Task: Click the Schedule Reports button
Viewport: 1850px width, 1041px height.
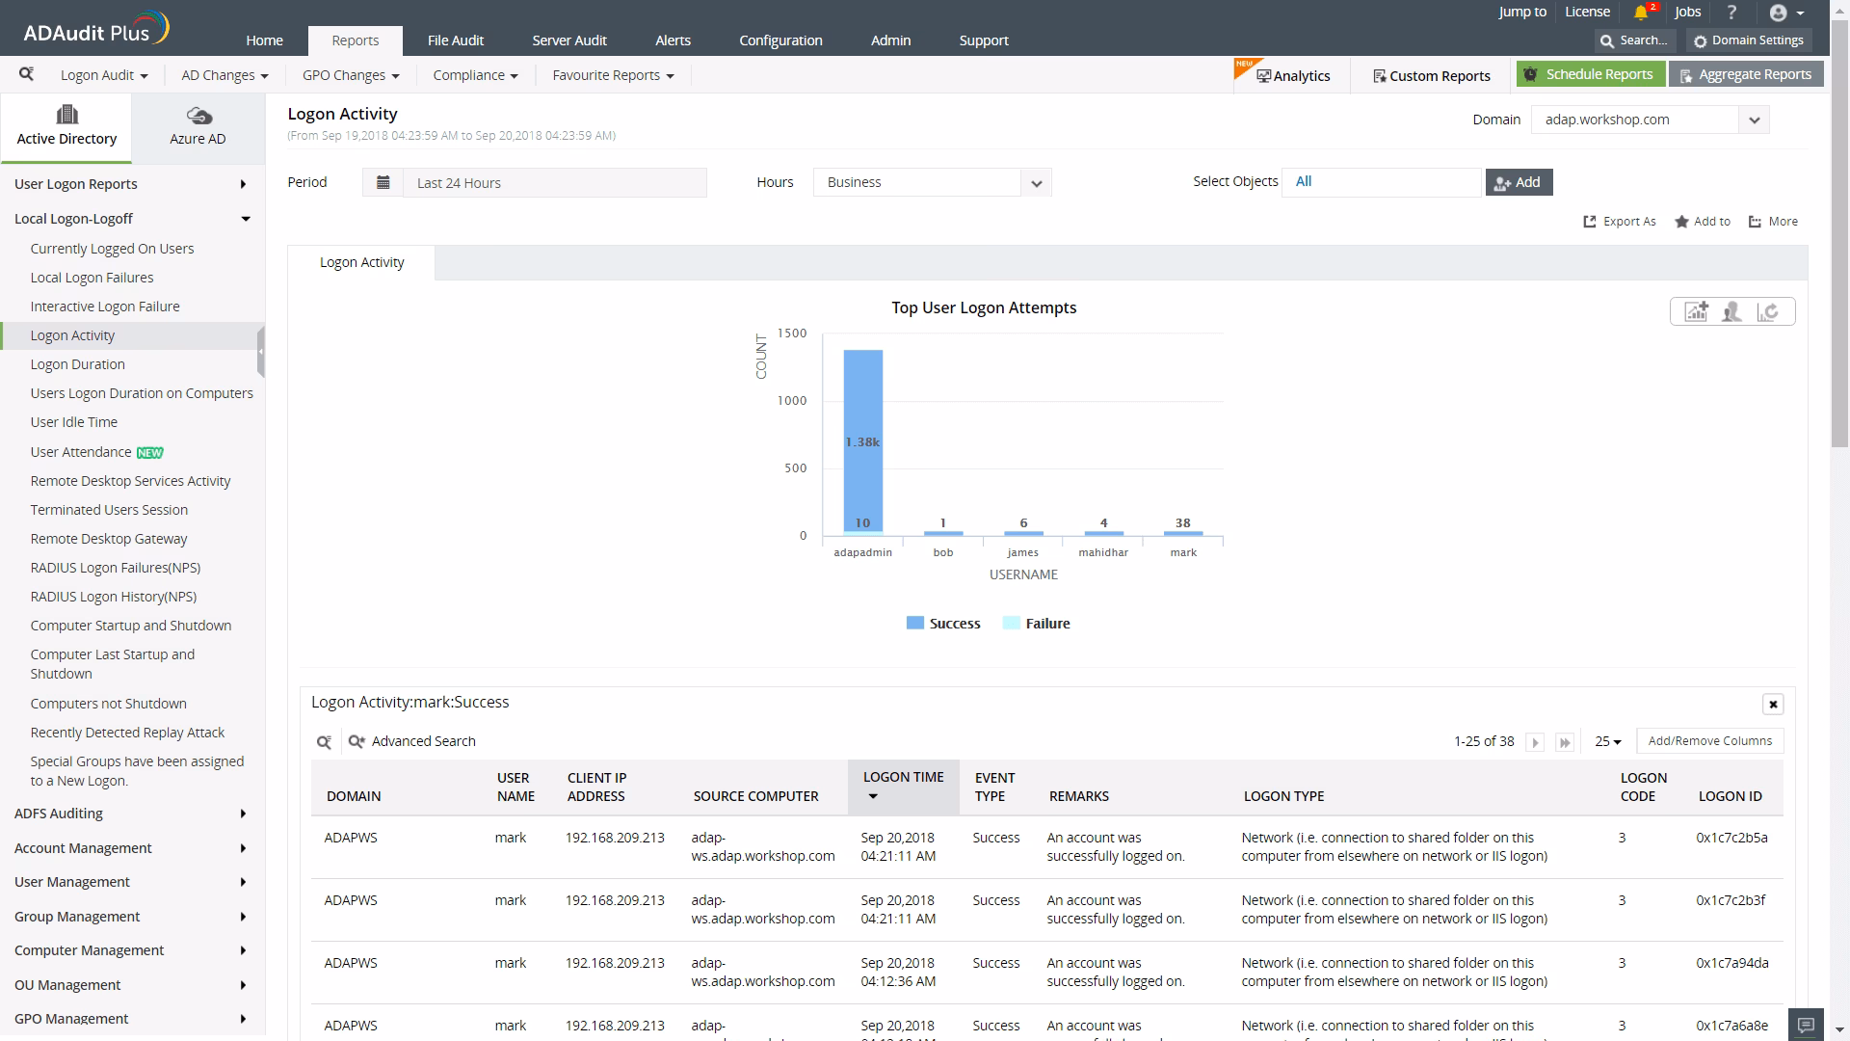Action: 1590,74
